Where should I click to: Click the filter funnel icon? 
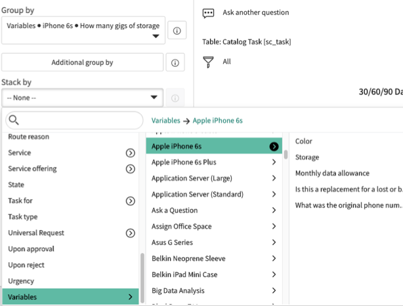[208, 62]
